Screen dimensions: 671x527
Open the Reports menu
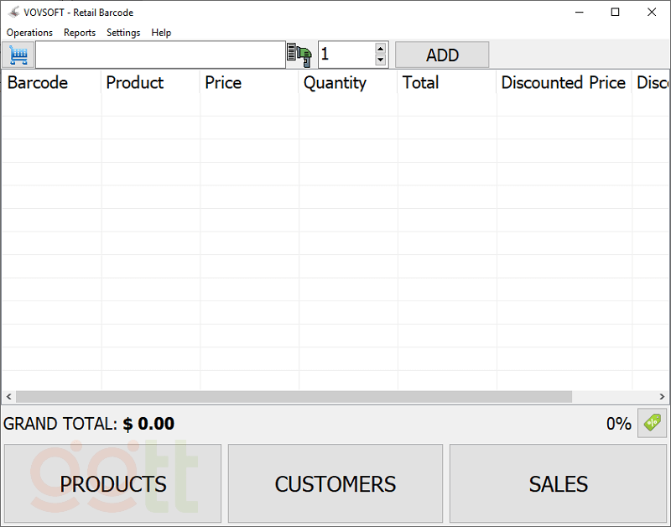click(80, 33)
